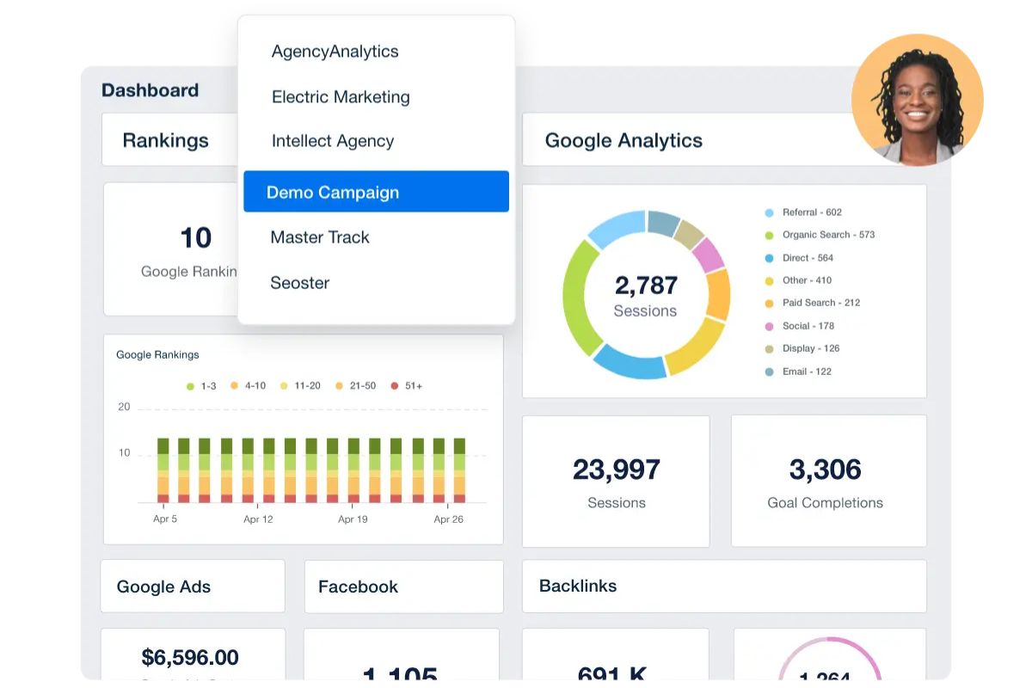Click the profile avatar photo
The width and height of the screenshot is (1032, 688).
coord(917,99)
